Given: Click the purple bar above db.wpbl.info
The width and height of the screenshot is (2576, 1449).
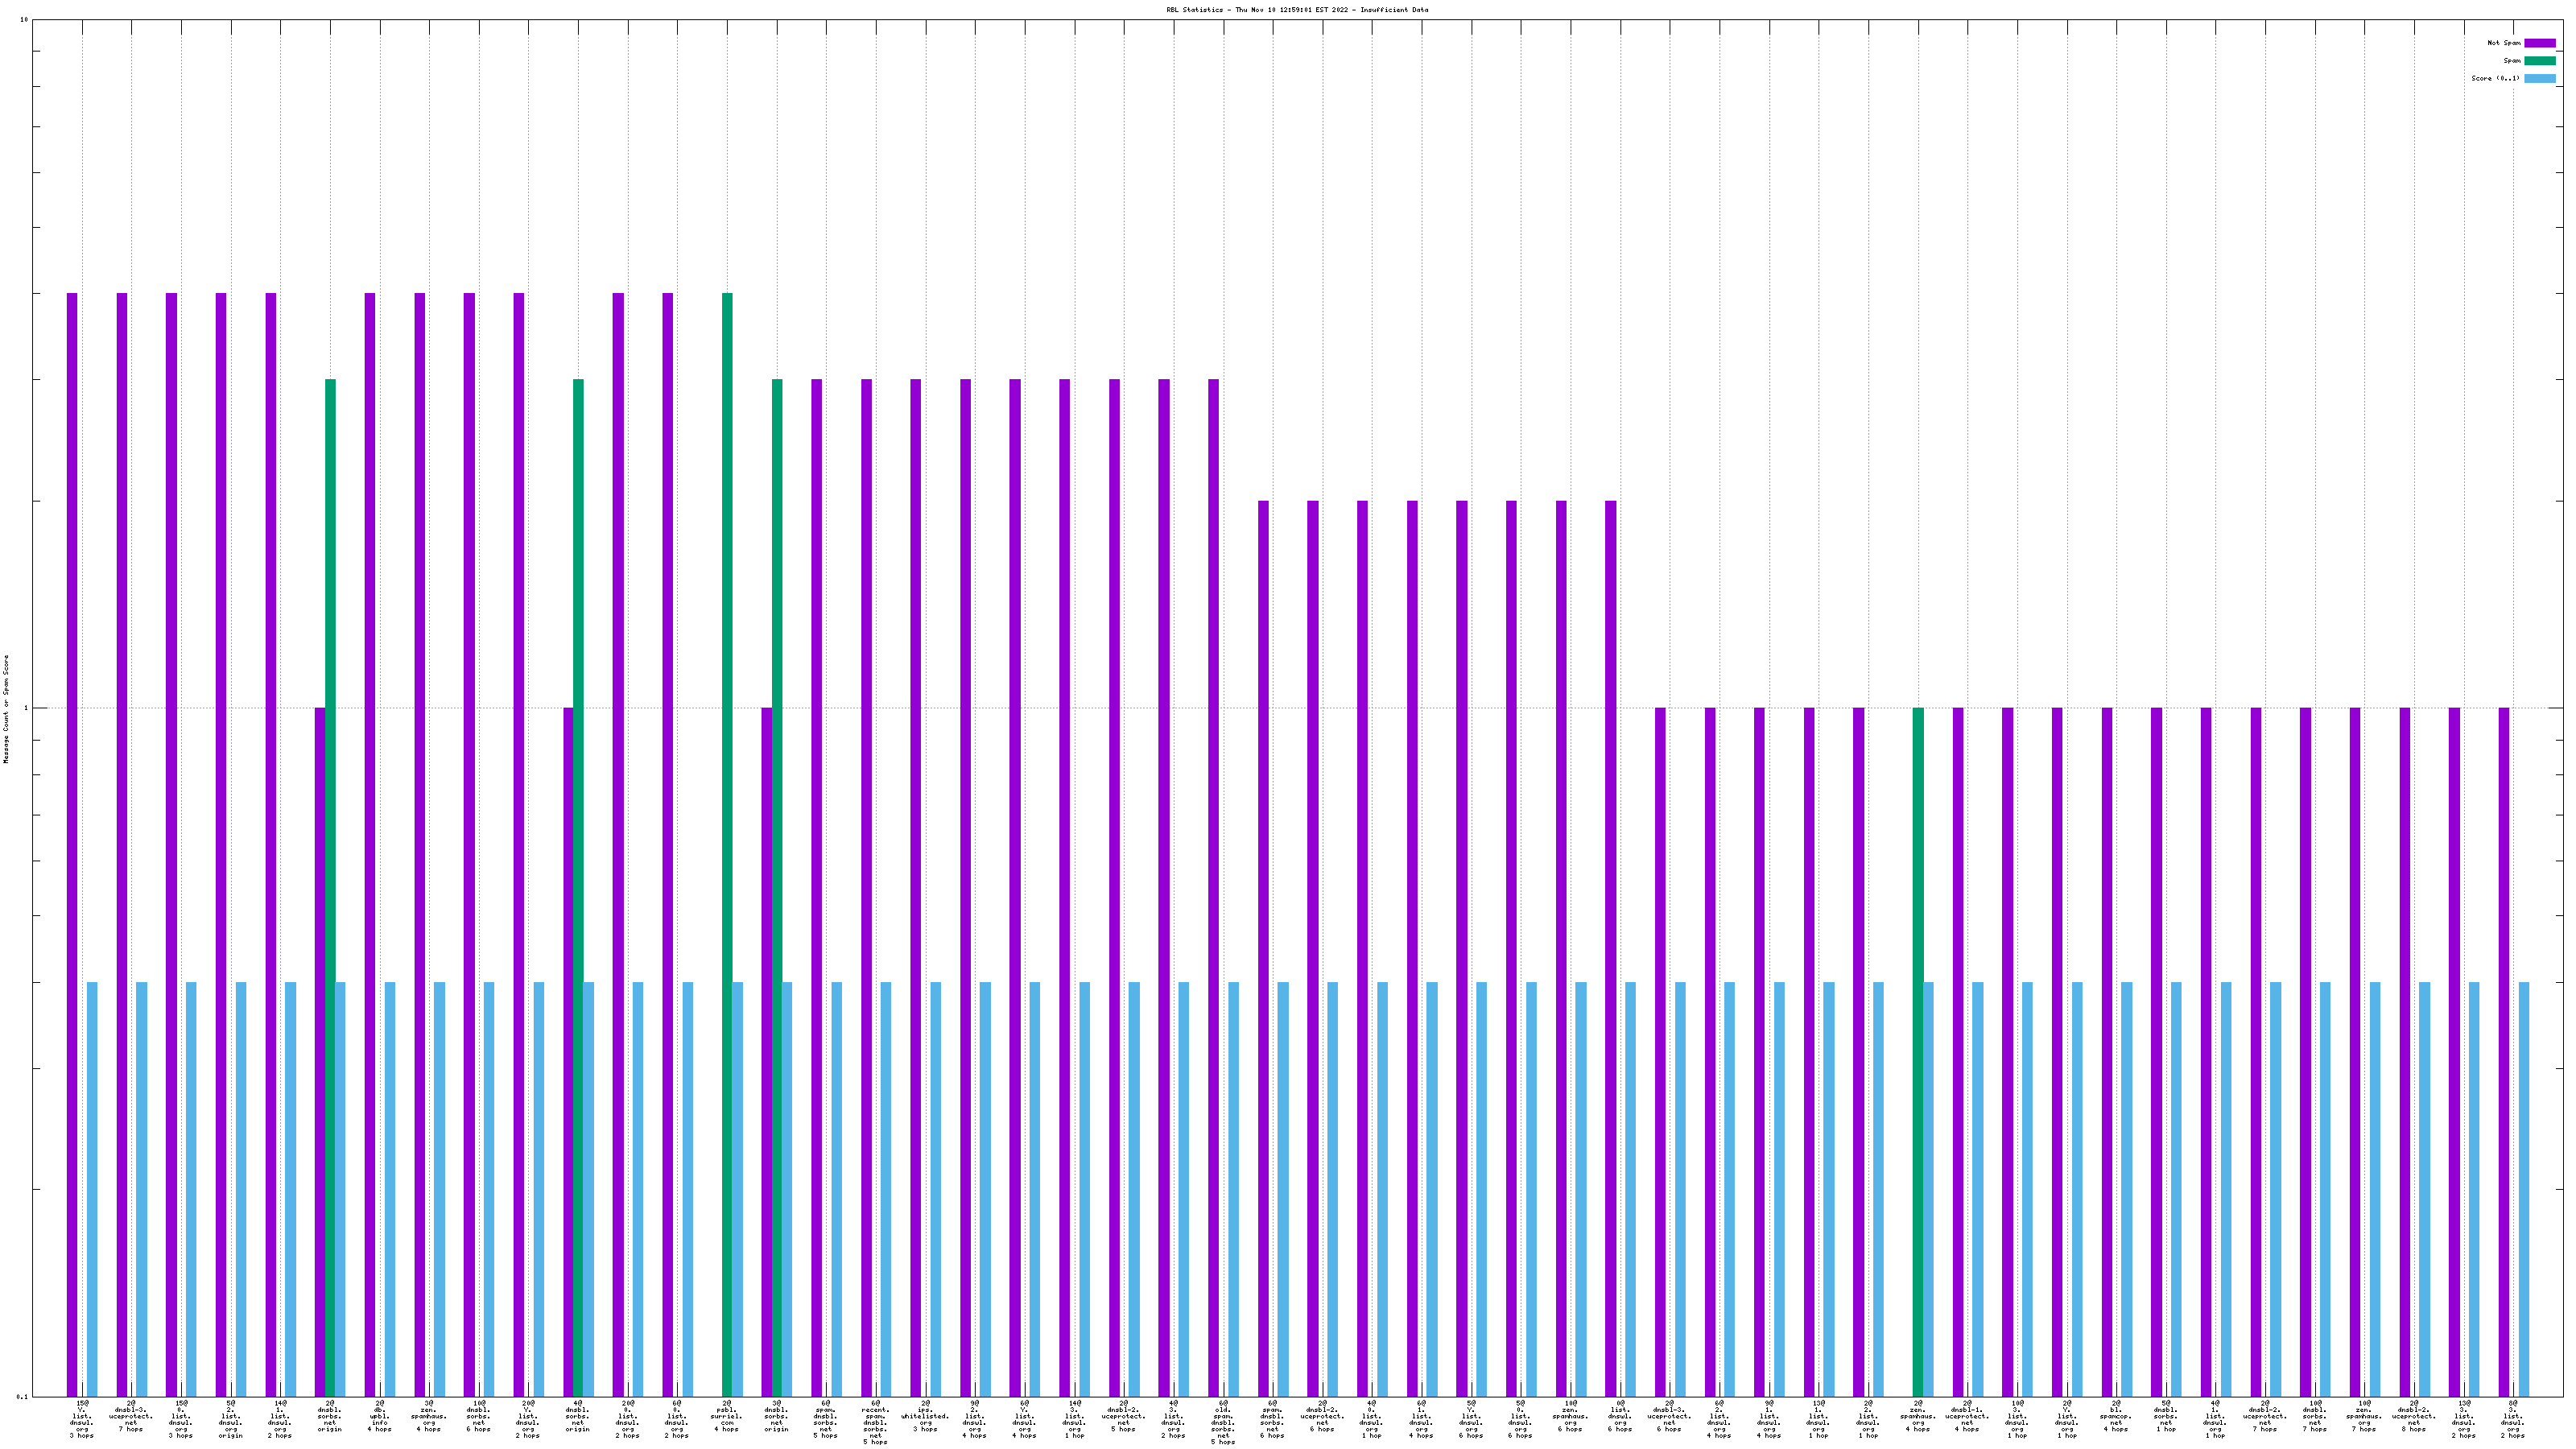Looking at the screenshot, I should coord(370,844).
